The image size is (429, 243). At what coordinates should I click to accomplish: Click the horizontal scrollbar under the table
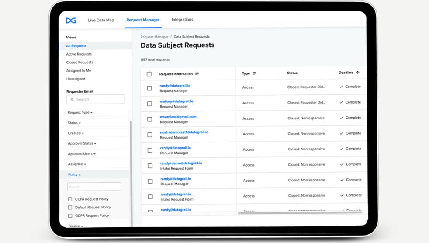pyautogui.click(x=300, y=213)
